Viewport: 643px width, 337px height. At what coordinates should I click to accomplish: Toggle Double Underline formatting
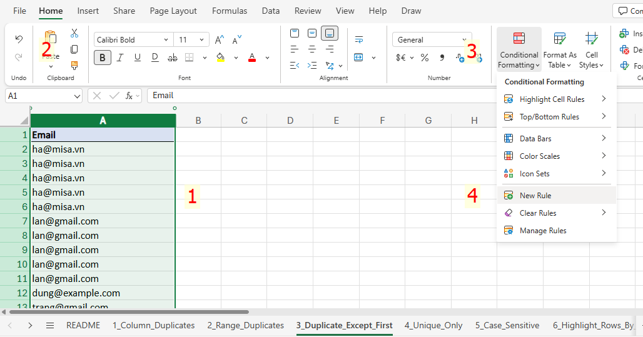point(155,58)
